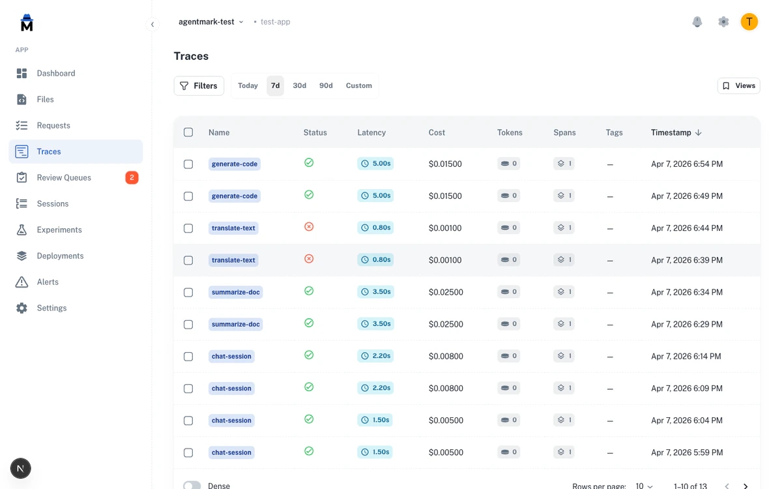This screenshot has height=489, width=782.
Task: Toggle Timestamp sort order arrow
Action: [x=698, y=132]
